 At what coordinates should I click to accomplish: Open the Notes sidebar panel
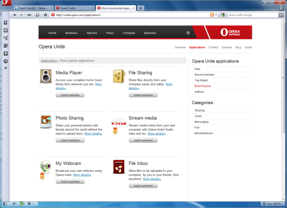click(x=6, y=46)
